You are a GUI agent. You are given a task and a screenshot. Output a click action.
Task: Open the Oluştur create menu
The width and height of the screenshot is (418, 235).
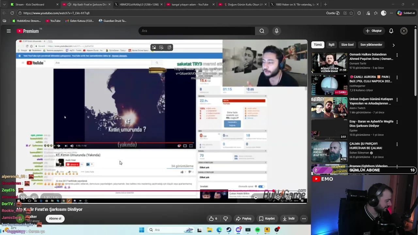(374, 31)
